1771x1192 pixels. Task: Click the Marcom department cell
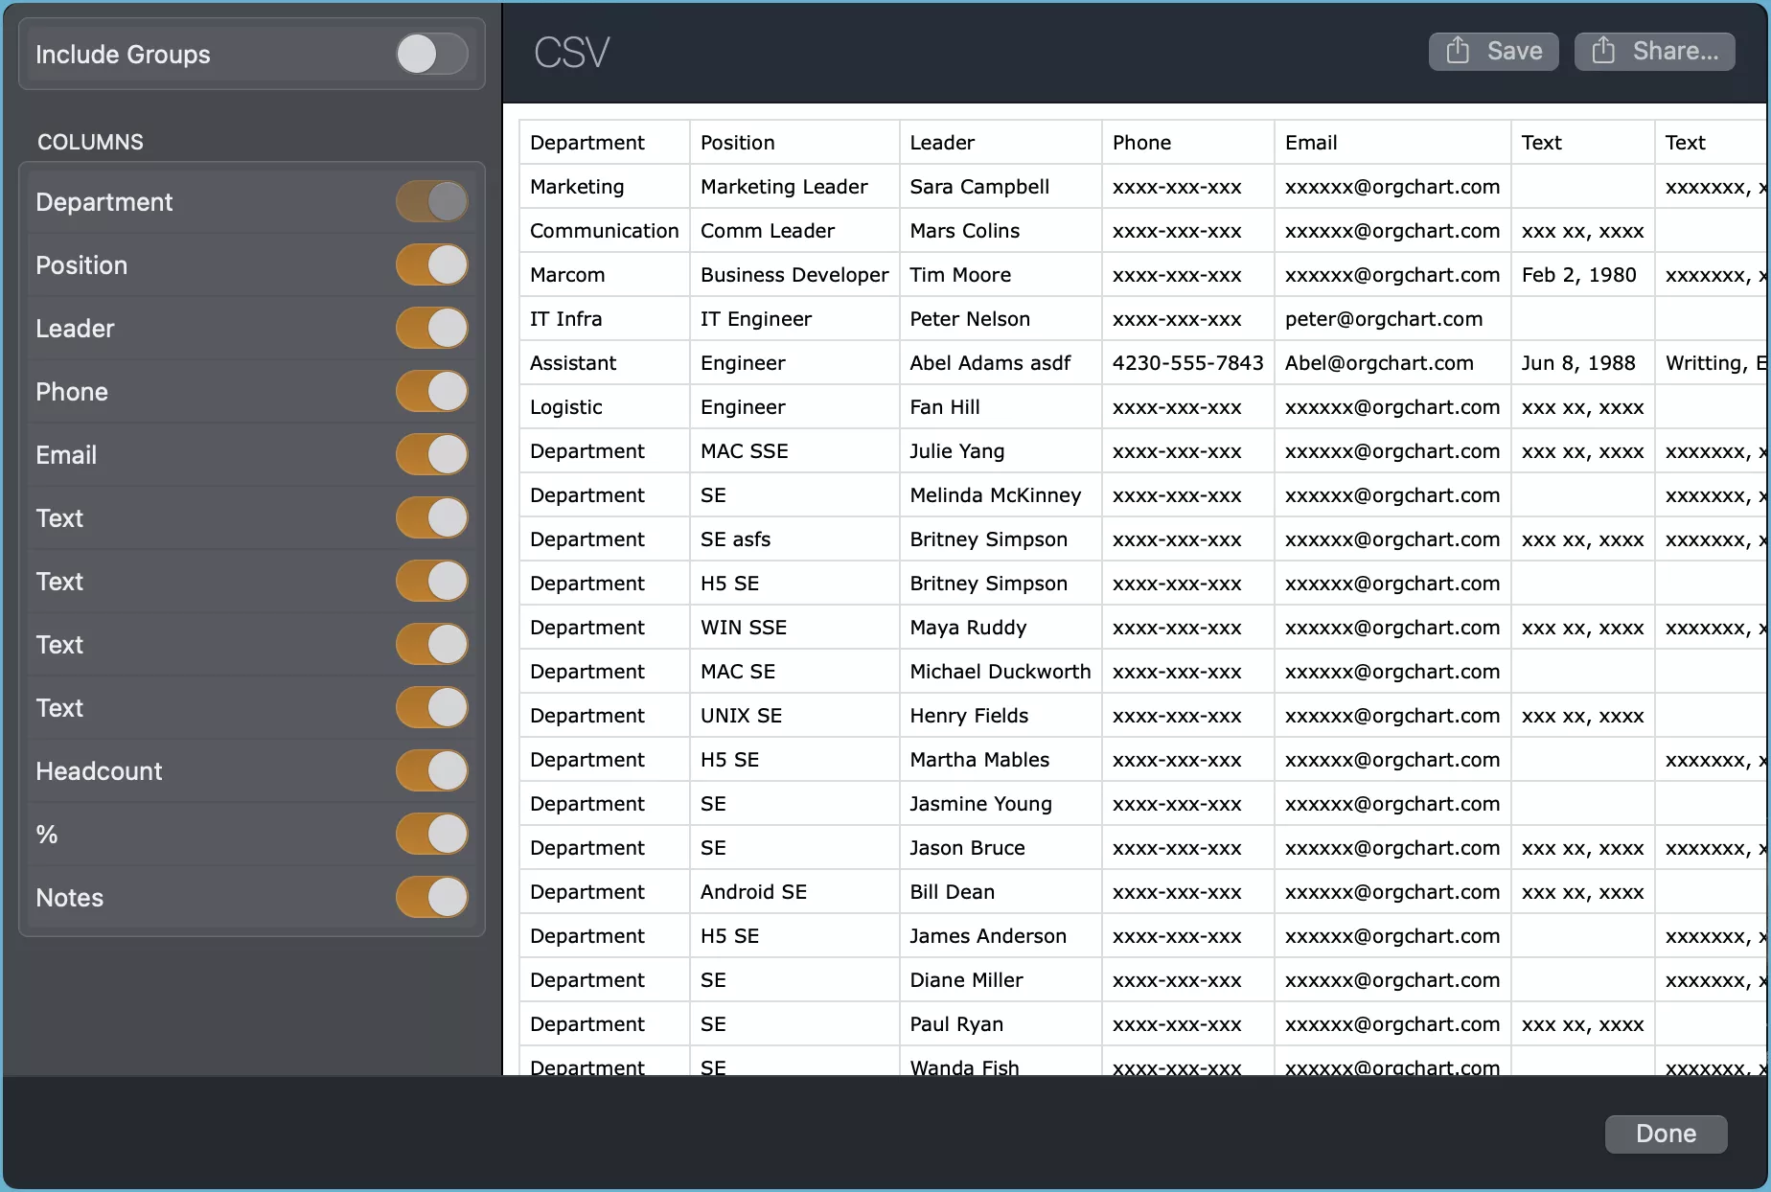(605, 275)
